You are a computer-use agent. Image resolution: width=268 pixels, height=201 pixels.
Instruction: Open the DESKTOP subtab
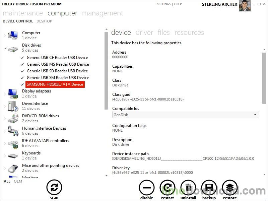click(x=44, y=21)
